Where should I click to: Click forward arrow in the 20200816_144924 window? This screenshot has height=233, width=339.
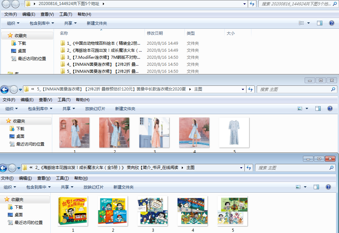coord(15,4)
